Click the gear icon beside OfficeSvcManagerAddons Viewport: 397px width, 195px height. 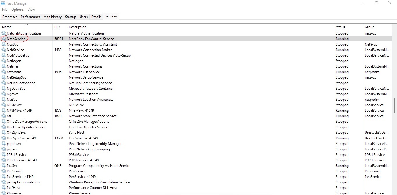[x=4, y=121]
